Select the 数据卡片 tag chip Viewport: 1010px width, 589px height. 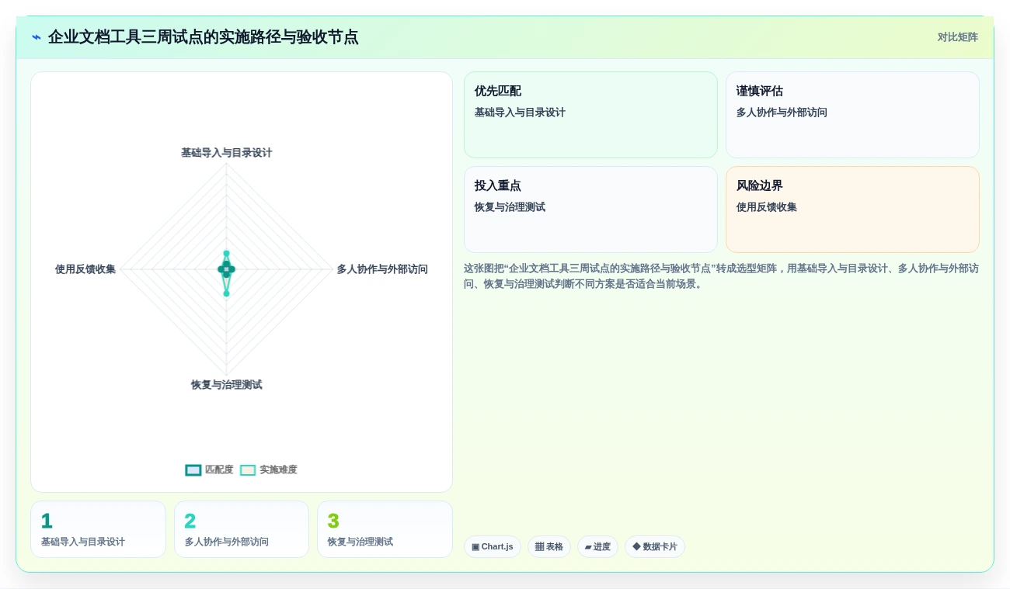[x=655, y=546]
